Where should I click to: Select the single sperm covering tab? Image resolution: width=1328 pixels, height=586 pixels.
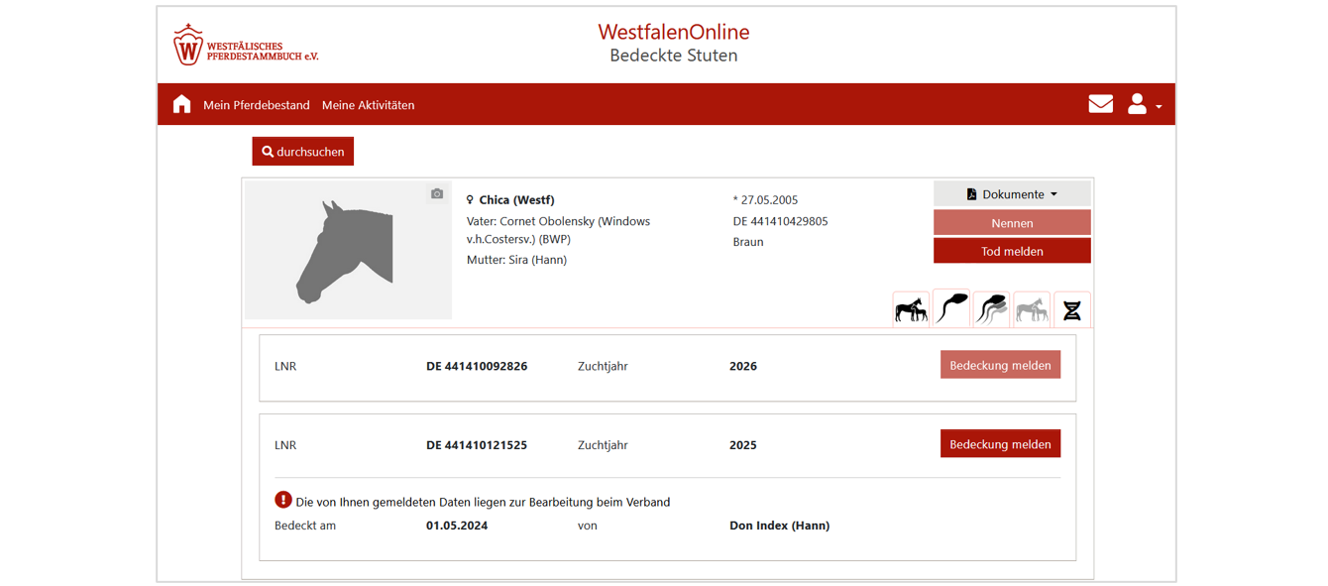(951, 308)
